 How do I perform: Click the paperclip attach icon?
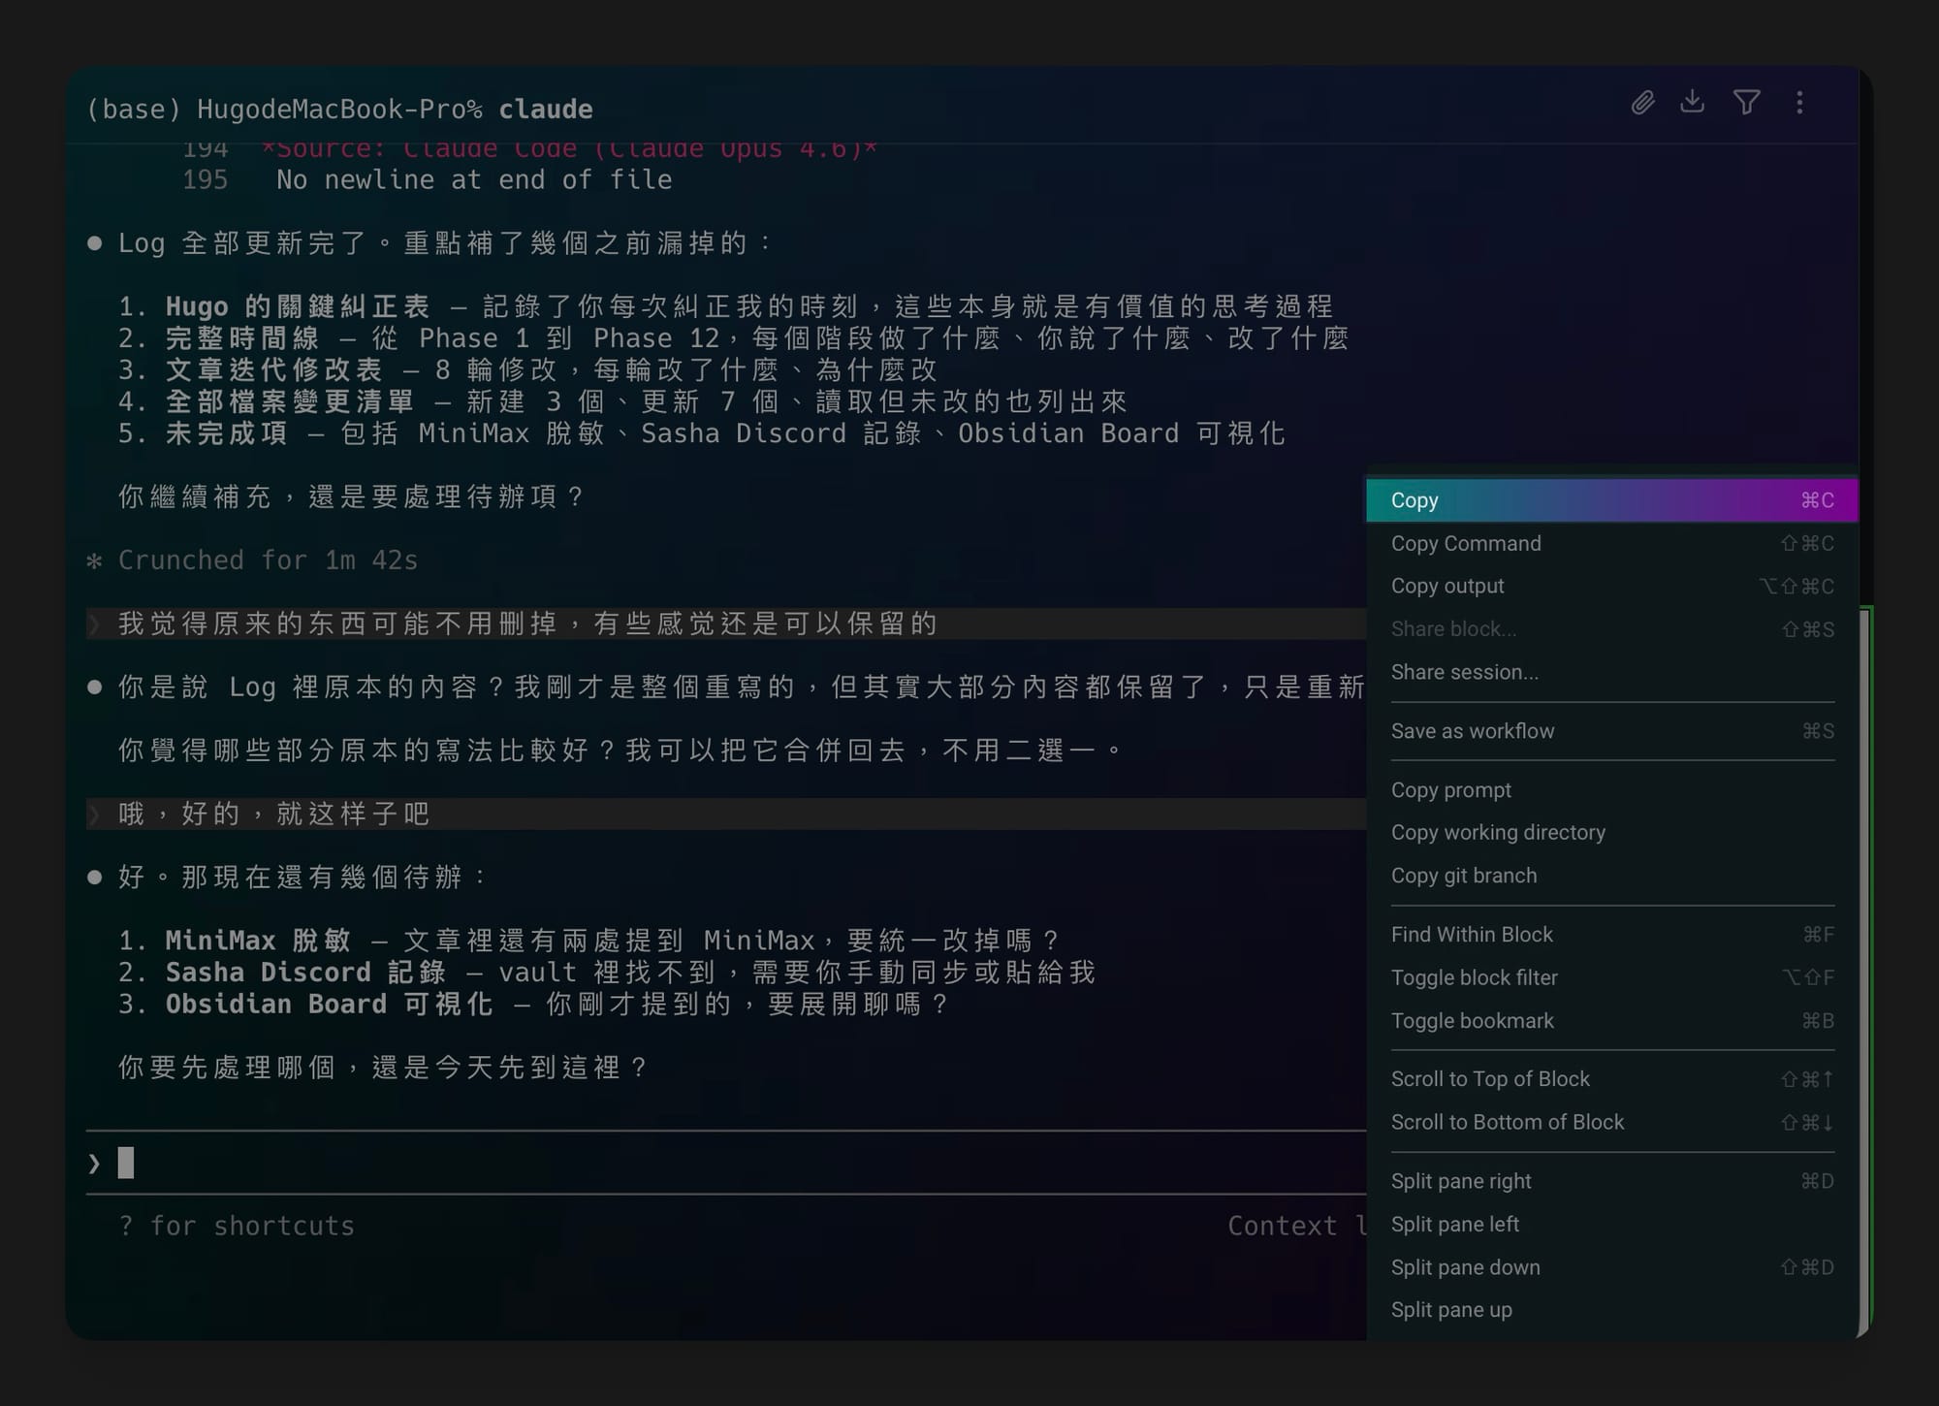click(1642, 103)
